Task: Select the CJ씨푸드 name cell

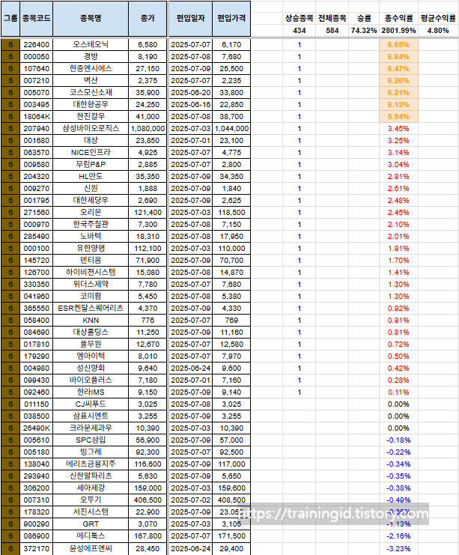Action: click(91, 404)
